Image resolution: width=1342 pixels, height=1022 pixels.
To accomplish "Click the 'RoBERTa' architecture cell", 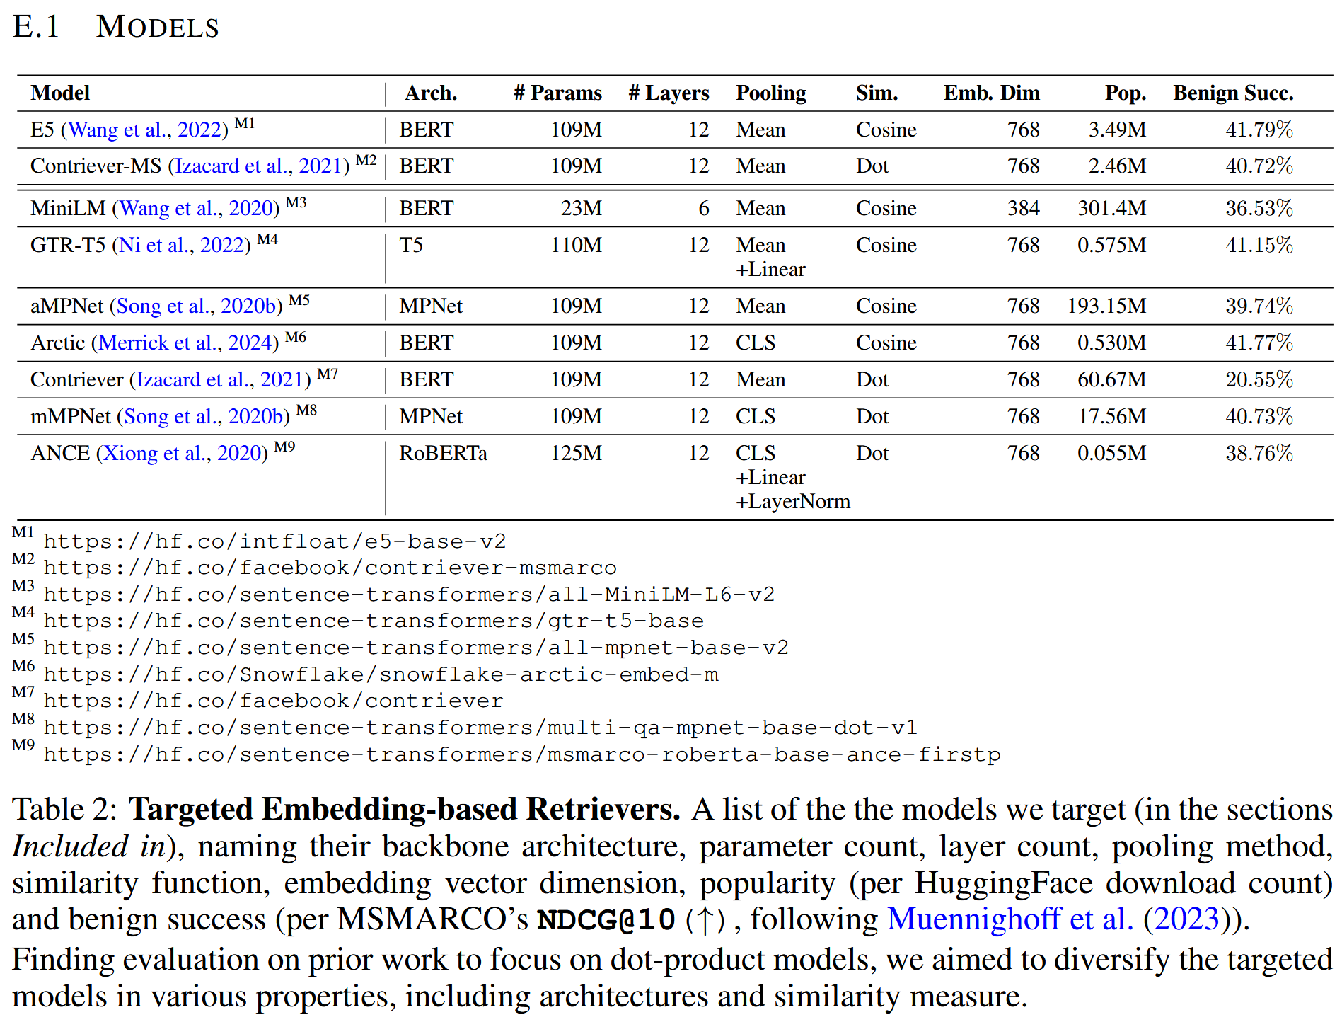I will [444, 454].
